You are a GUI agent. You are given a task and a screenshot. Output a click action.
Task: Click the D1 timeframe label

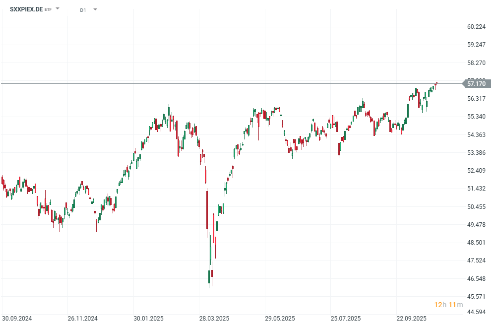pyautogui.click(x=83, y=9)
